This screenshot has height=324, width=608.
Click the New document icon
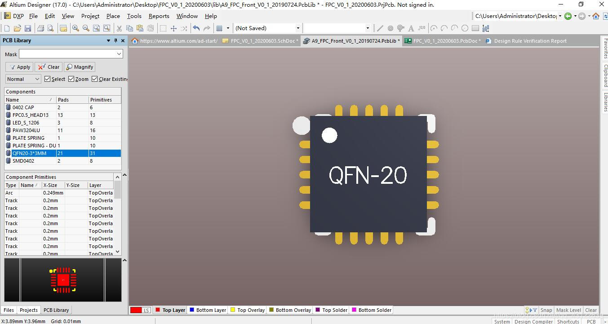[7, 28]
